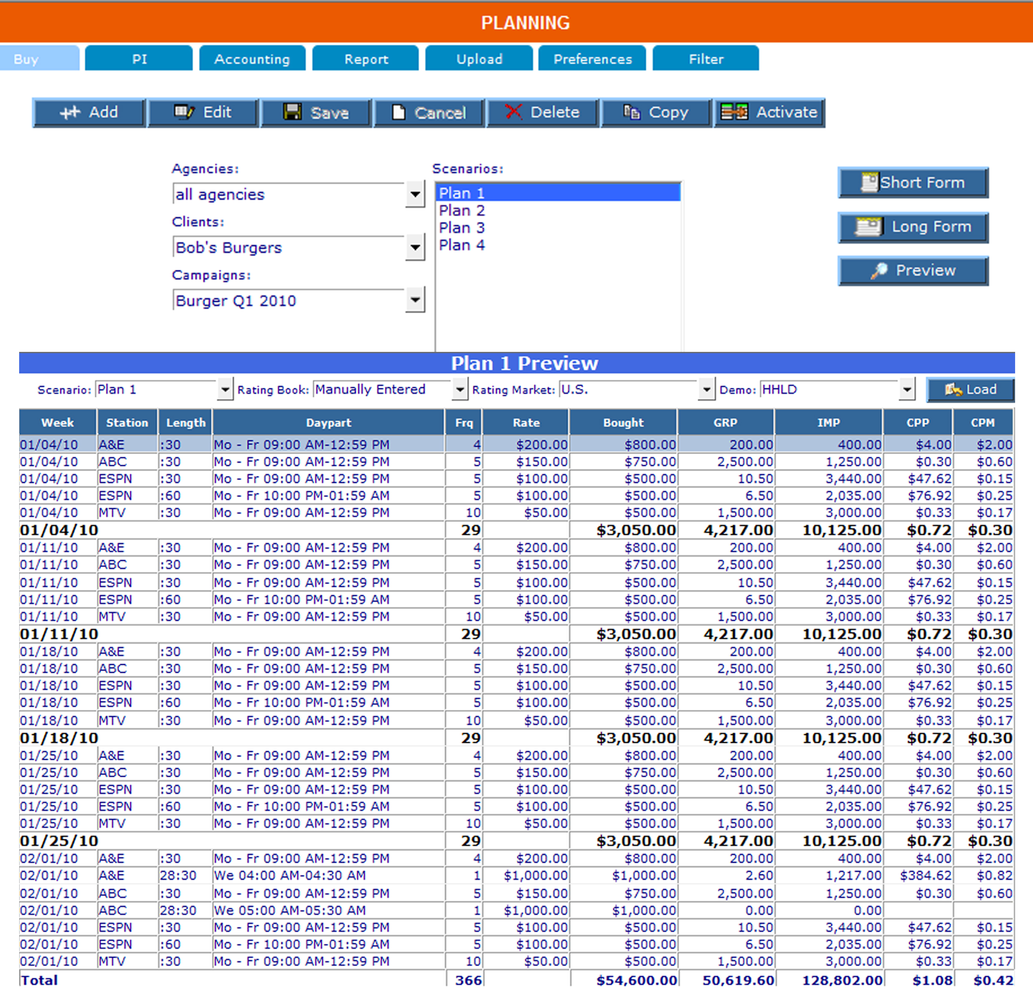Click the 01/11/10 weekly subtotal row
Screen dimensions: 1033x1002
coord(517,634)
